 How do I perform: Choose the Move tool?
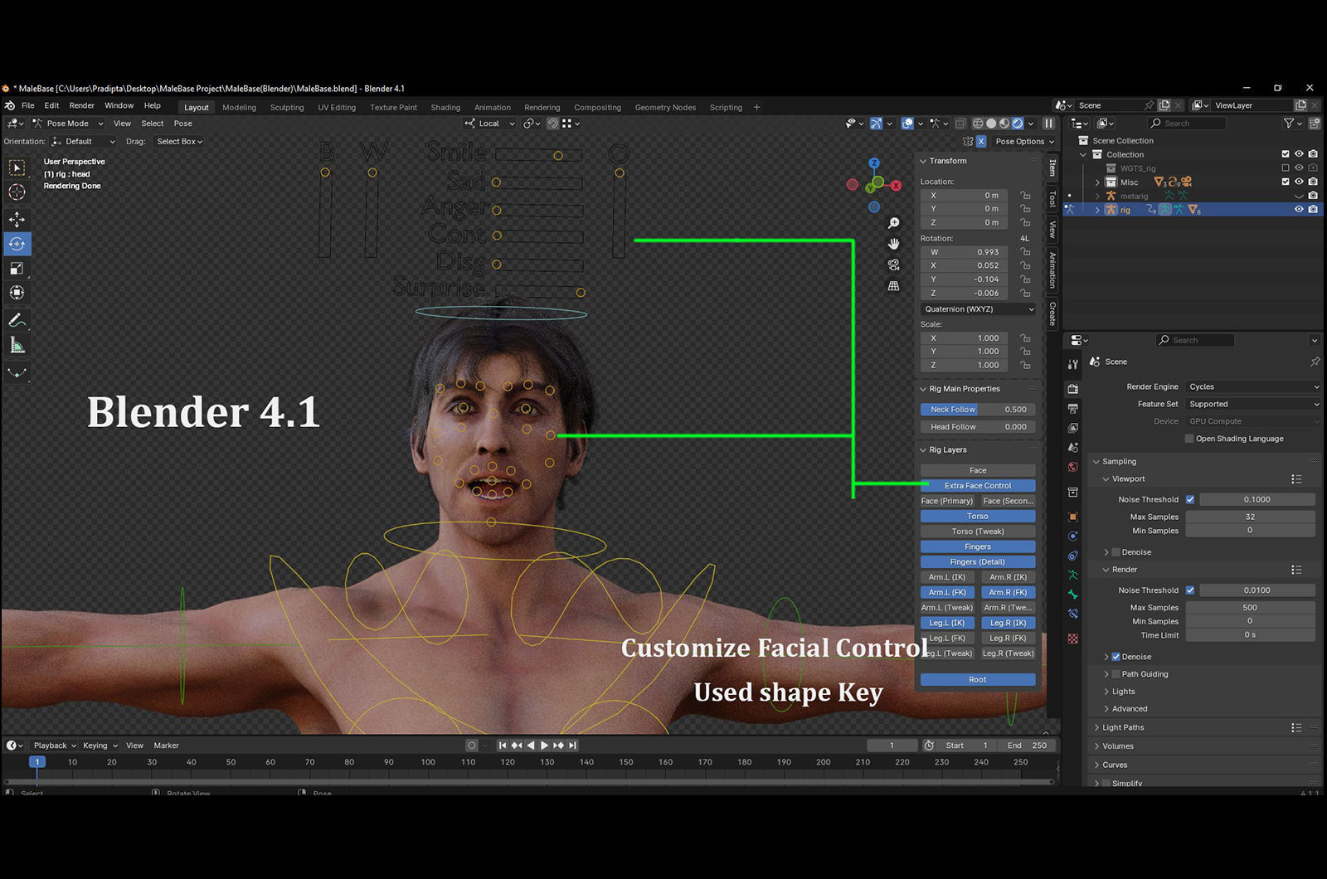tap(17, 220)
